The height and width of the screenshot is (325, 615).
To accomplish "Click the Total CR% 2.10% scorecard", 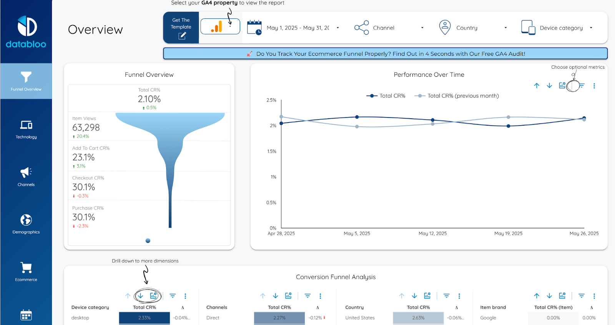I will pos(149,99).
